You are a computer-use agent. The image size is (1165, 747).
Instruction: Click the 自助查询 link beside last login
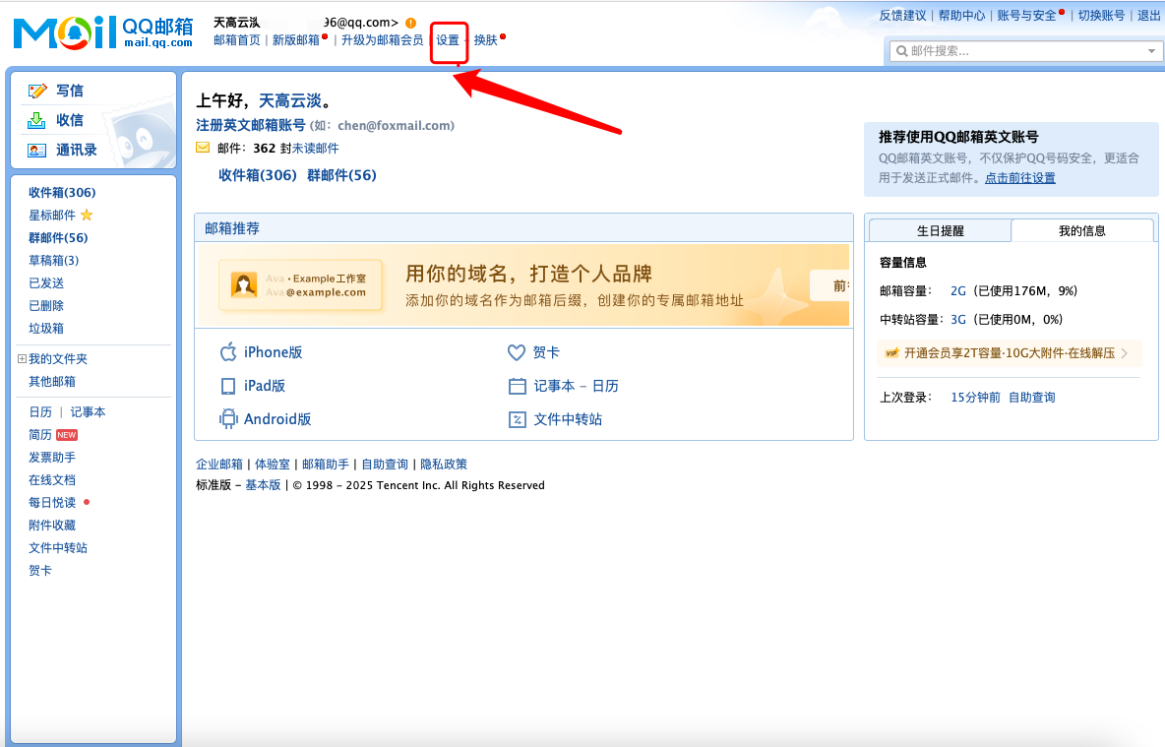[1032, 397]
